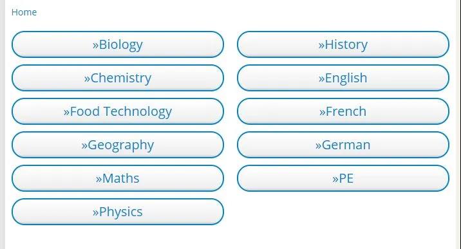The height and width of the screenshot is (249, 461).
Task: Click the » chevron next to PE
Action: (335, 180)
